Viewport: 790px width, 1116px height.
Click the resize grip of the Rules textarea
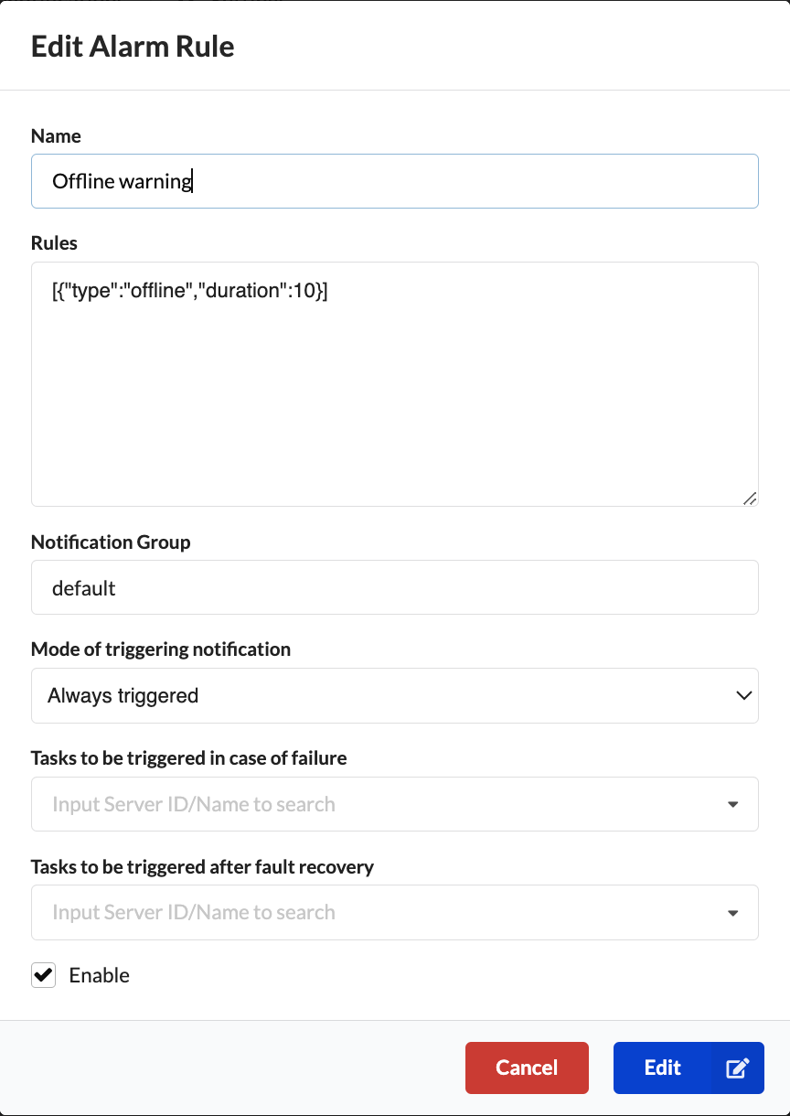[x=751, y=499]
